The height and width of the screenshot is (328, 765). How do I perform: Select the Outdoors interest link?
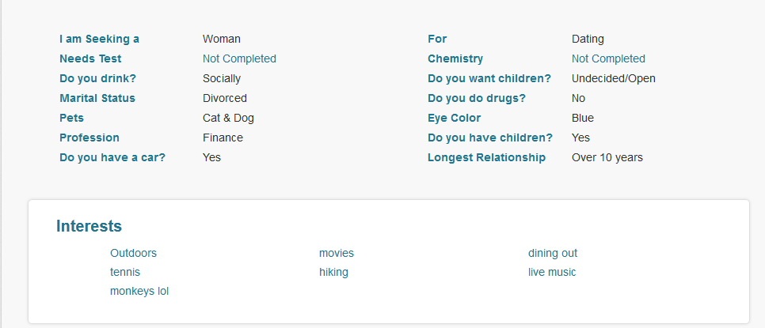click(x=133, y=253)
